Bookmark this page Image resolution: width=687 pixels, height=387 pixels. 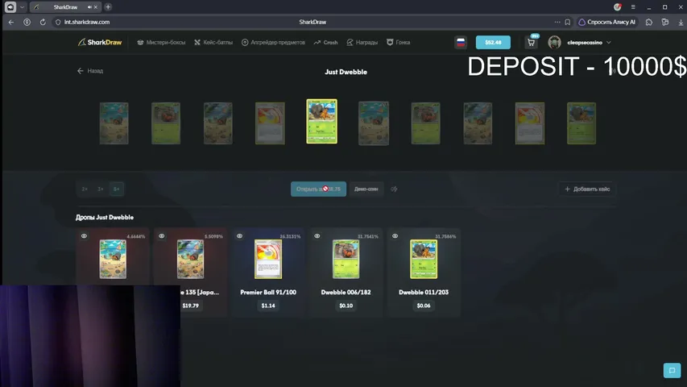567,22
